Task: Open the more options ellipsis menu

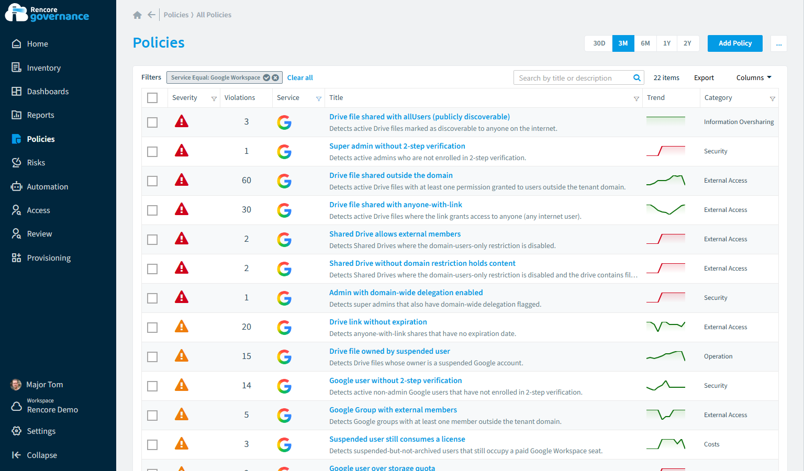Action: pos(779,43)
